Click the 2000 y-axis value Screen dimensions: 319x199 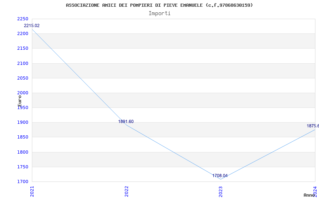click(x=23, y=93)
